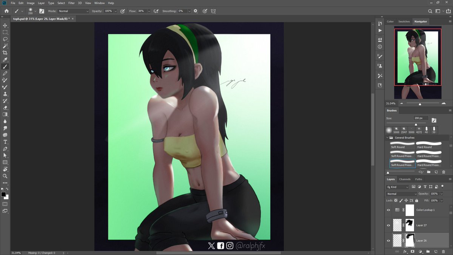This screenshot has width=453, height=255.
Task: Open the Actions panel play icon
Action: [x=380, y=30]
